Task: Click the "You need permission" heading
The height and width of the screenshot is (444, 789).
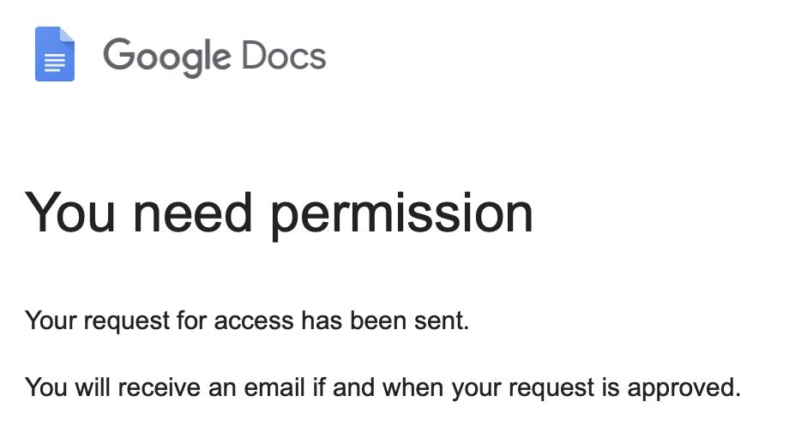Action: 279,214
